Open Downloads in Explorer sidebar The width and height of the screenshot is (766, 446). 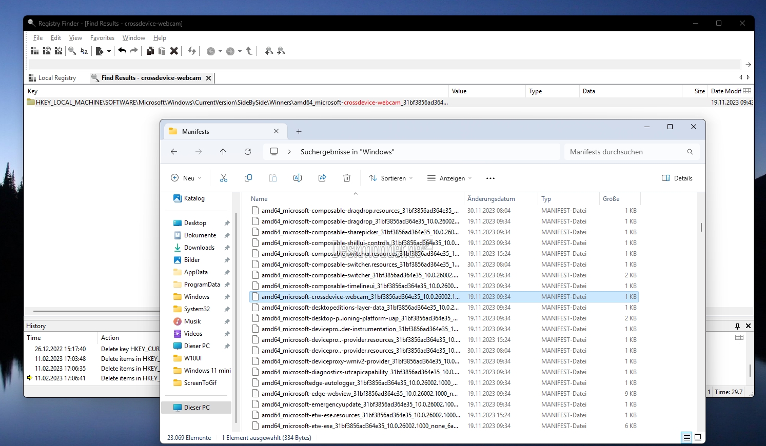tap(199, 248)
